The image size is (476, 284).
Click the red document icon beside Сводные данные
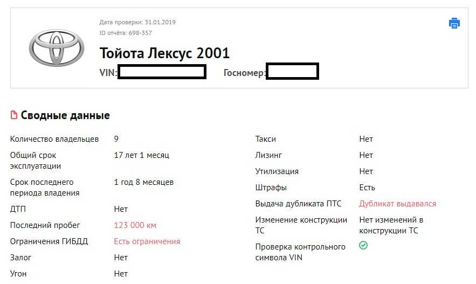(14, 115)
